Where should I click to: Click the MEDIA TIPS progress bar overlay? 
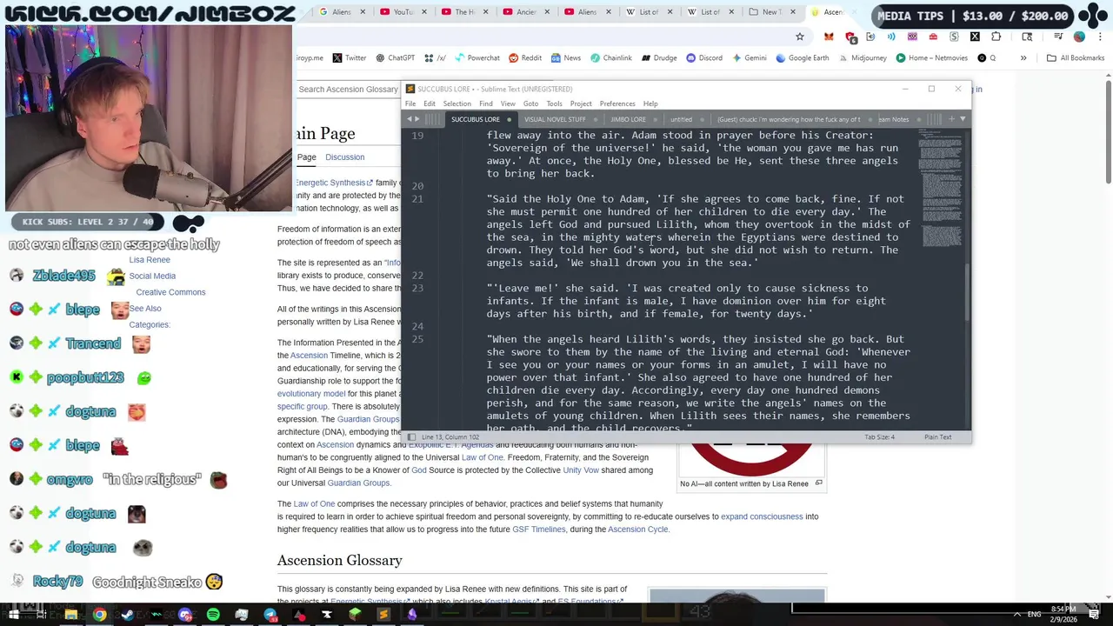pos(972,16)
